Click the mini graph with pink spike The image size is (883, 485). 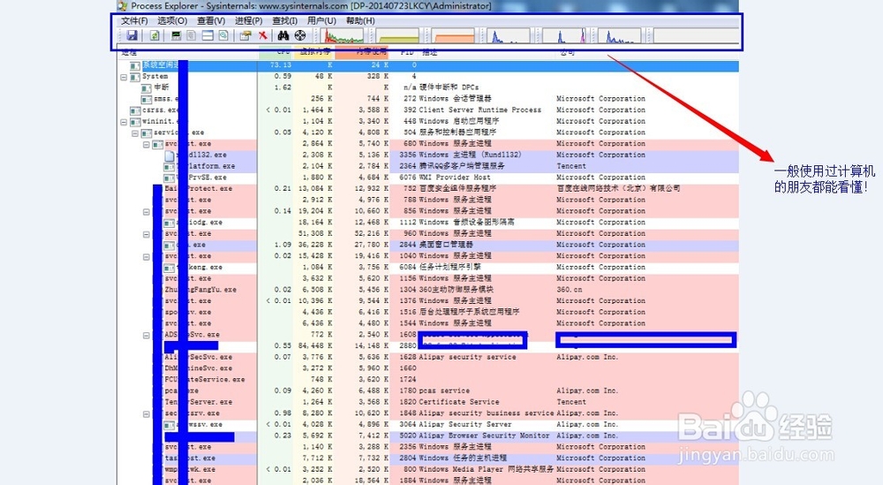click(x=565, y=36)
